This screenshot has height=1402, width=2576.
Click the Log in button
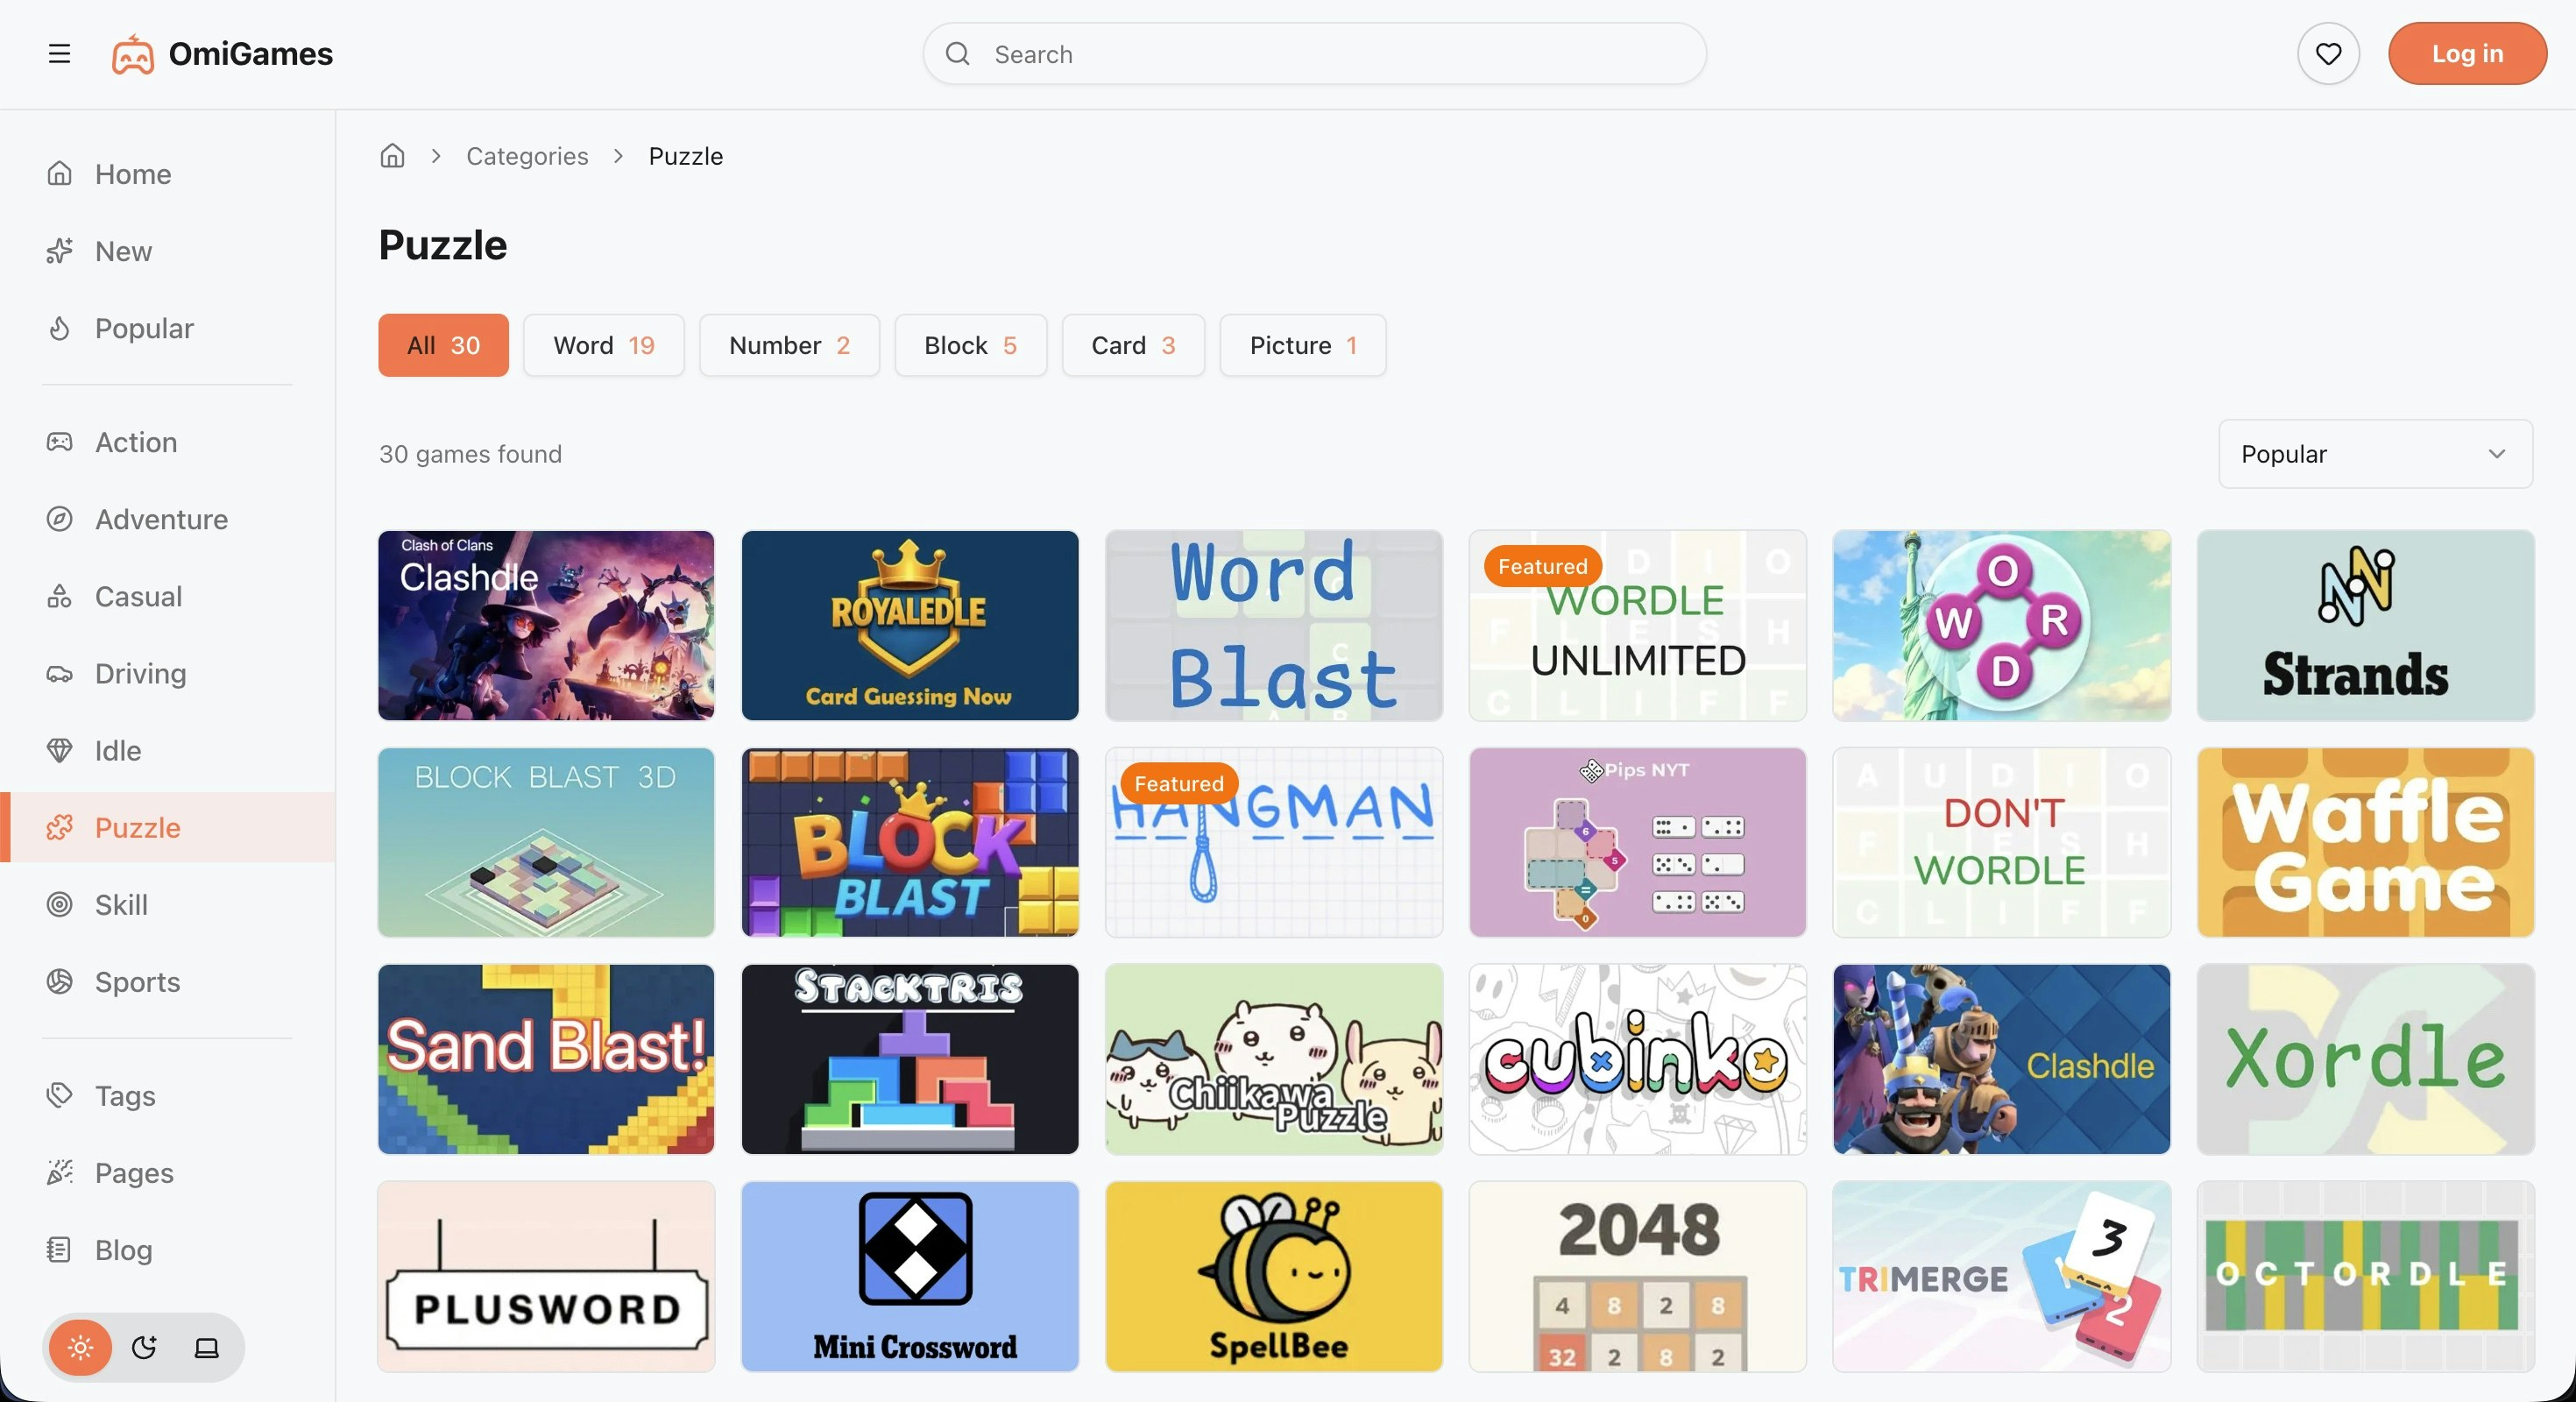click(x=2467, y=54)
